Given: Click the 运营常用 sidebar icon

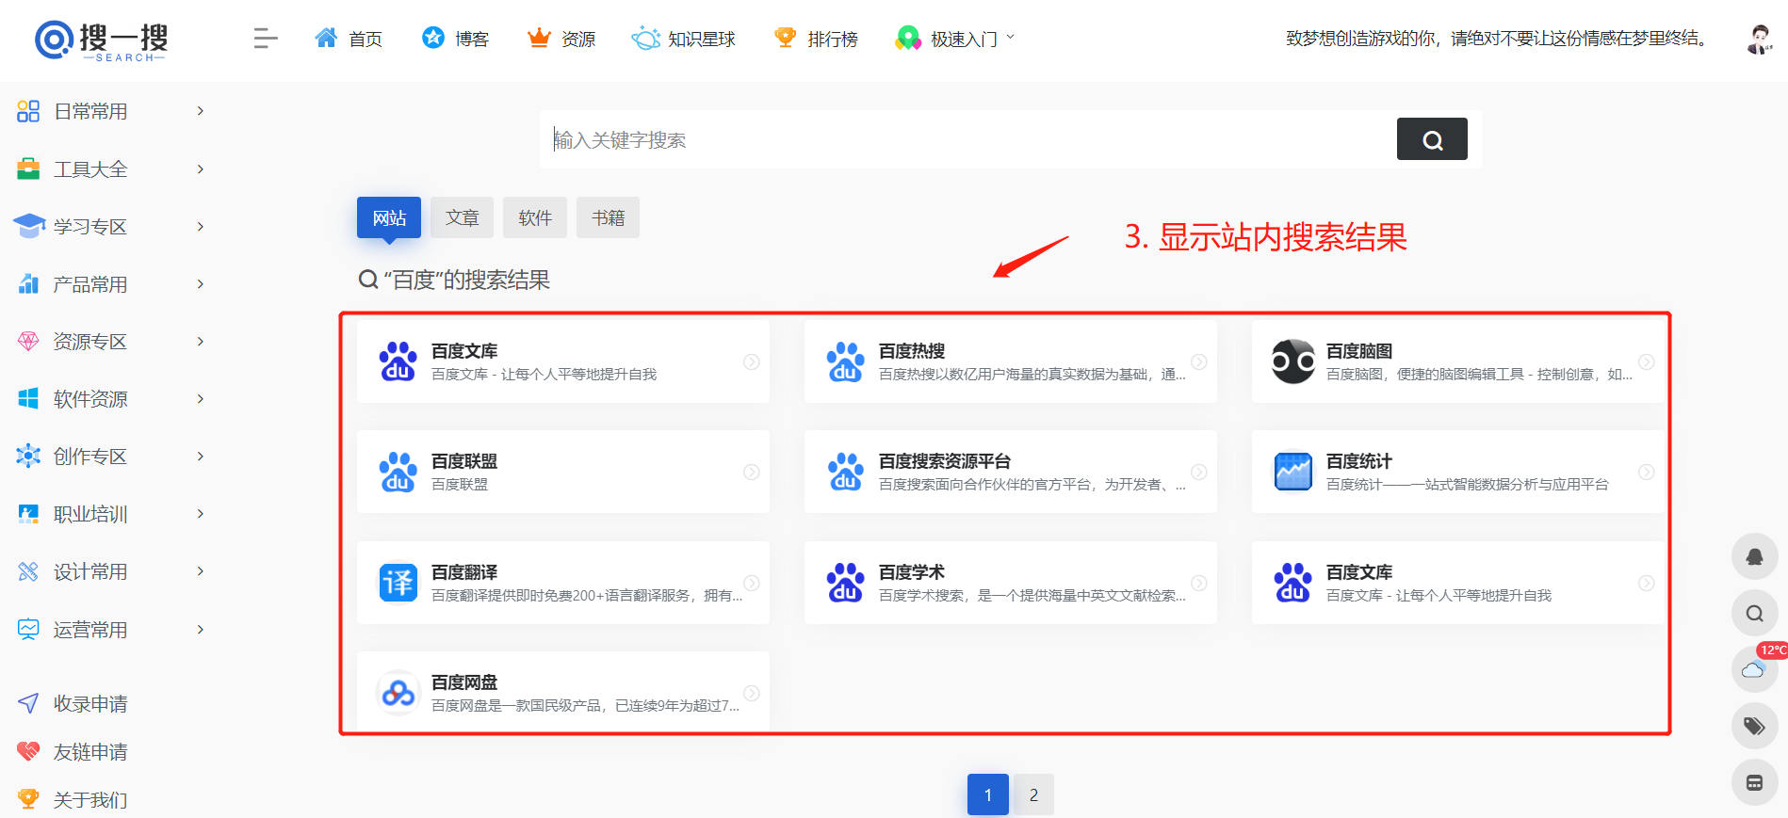Looking at the screenshot, I should coord(28,630).
